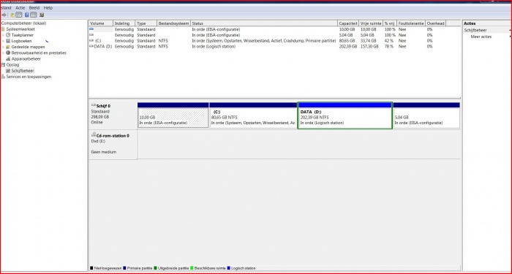The image size is (512, 274).
Task: Click dark blue Primaire partitie legend swatch
Action: tap(124, 268)
